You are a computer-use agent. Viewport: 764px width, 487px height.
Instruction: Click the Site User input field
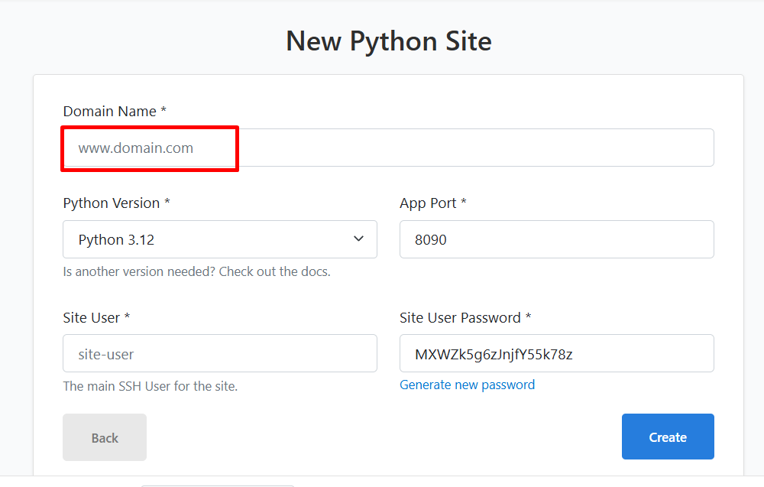tap(220, 353)
